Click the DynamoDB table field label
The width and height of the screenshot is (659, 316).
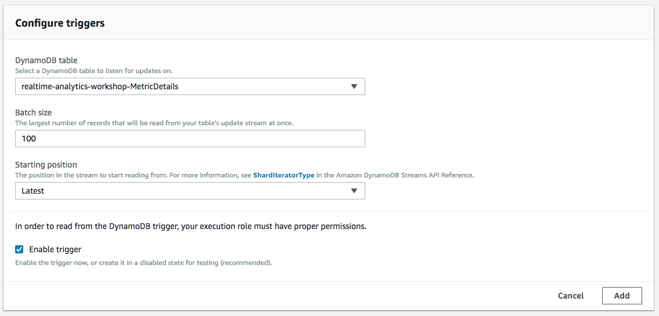coord(46,60)
